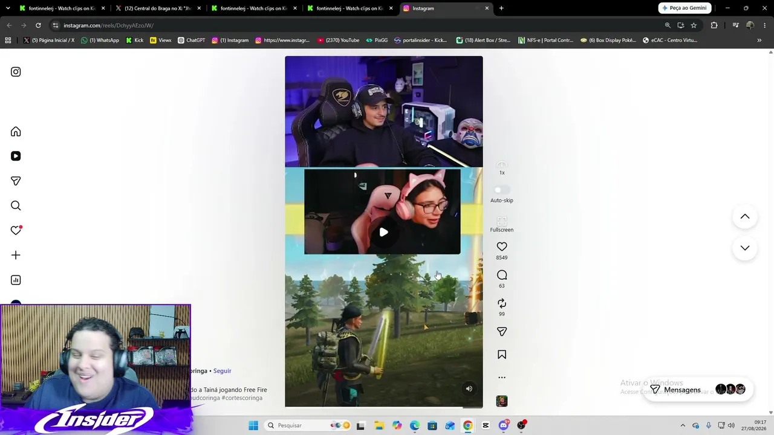Open the eCAC - Centro Virtu... bookmark

[669, 40]
